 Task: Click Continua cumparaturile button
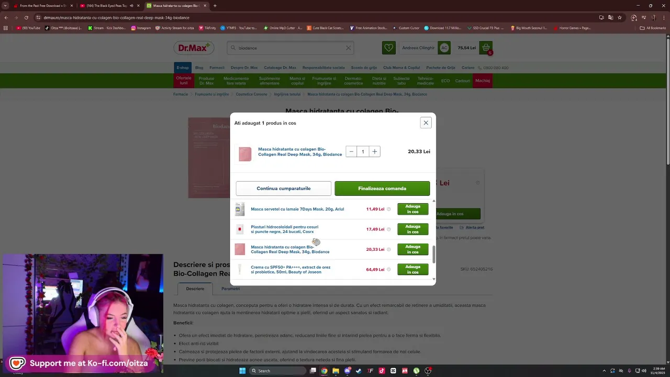click(283, 188)
